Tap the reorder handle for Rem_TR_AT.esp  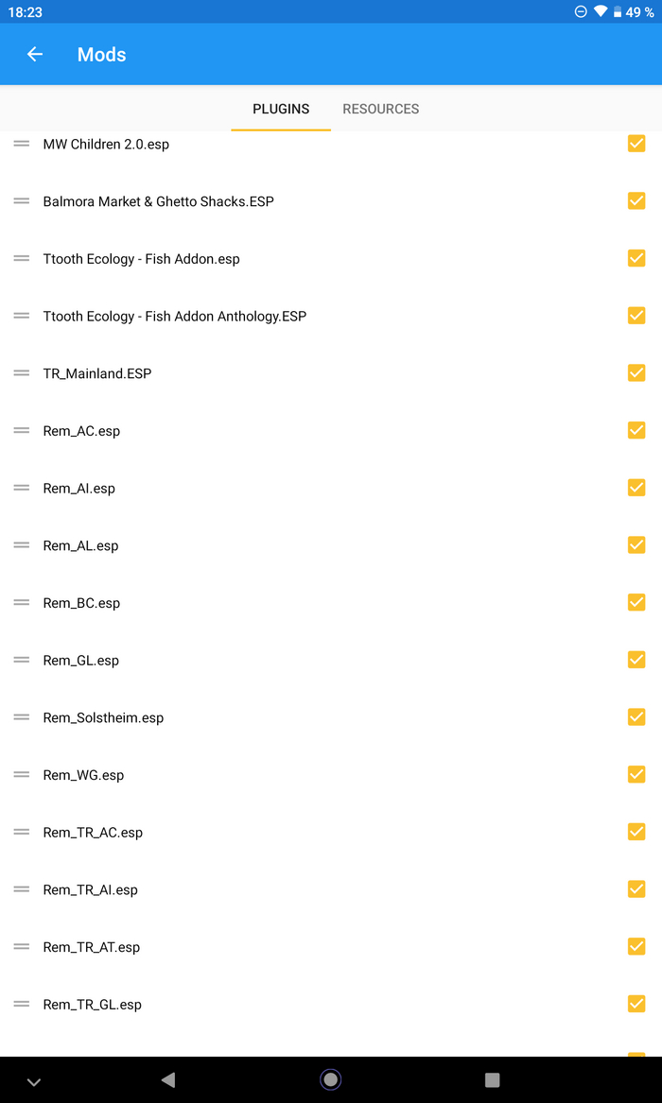22,947
